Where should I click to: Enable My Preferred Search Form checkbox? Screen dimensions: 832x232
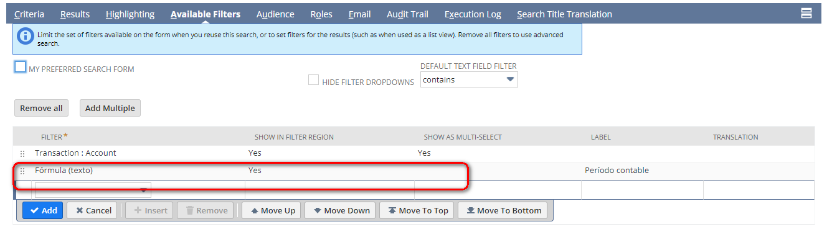(20, 67)
